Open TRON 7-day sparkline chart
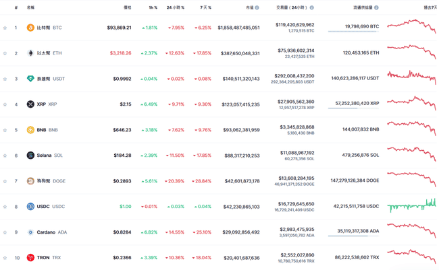439x270 pixels. 411,257
